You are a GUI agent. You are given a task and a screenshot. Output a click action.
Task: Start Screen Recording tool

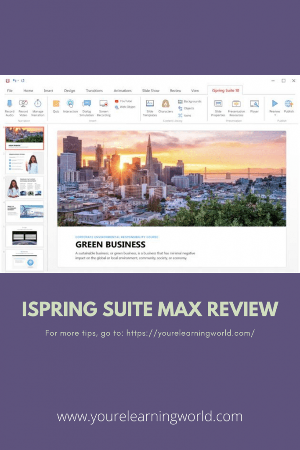[x=104, y=108]
